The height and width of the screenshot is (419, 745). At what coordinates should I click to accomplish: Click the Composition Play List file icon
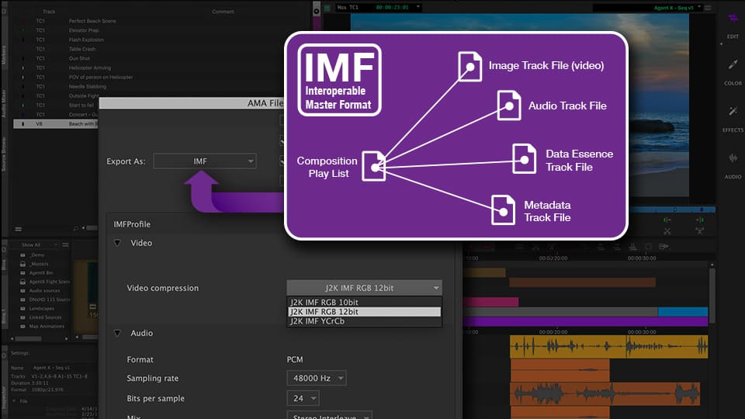(375, 166)
